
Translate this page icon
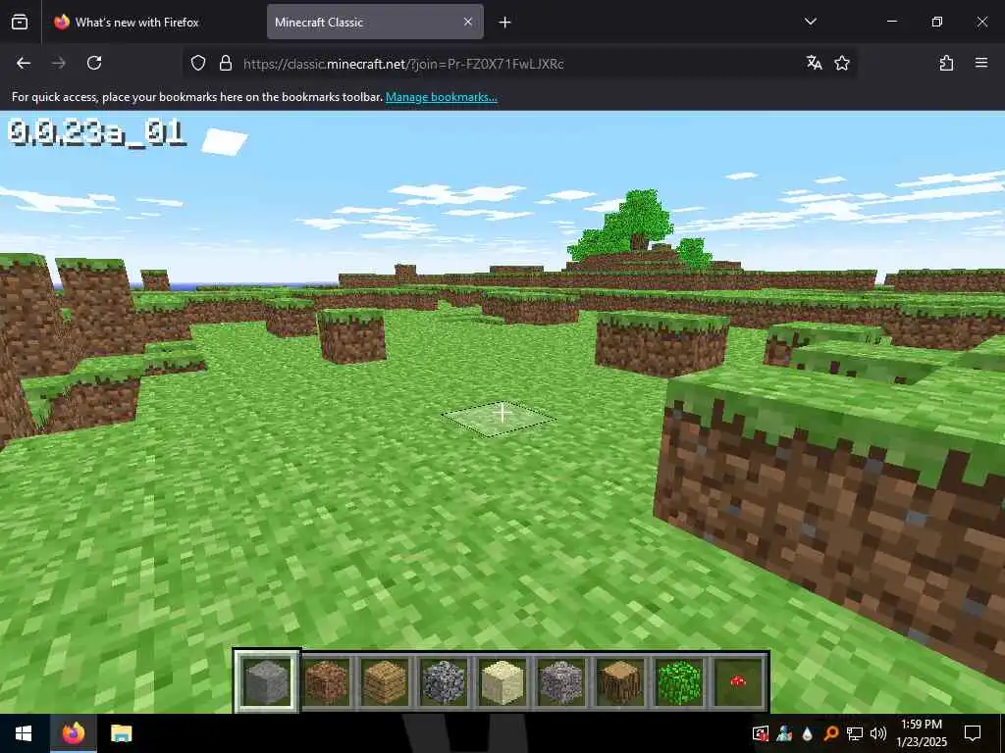click(814, 63)
